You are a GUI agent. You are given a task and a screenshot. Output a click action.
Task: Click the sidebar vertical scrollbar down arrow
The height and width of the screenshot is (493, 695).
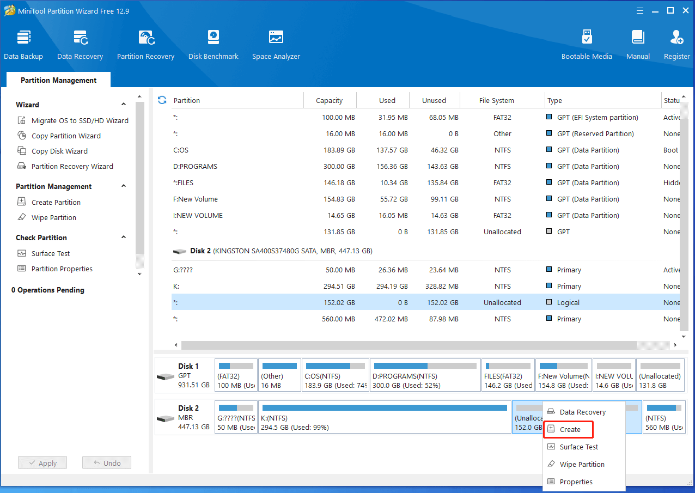tap(140, 274)
